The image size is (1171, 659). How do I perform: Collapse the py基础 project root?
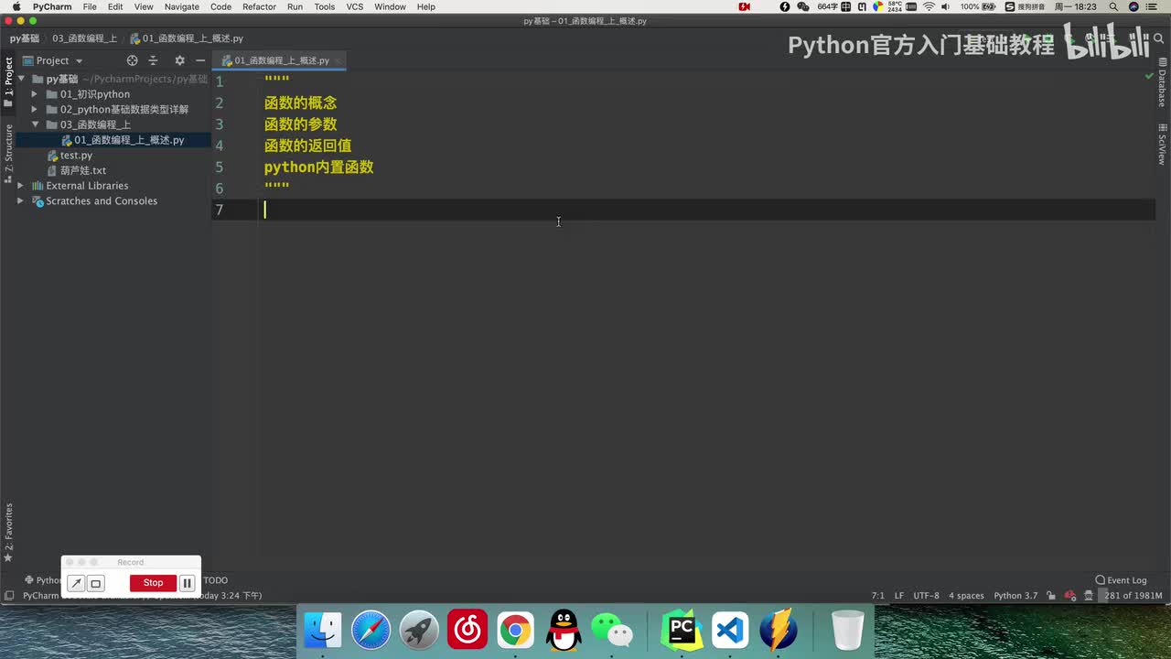tap(20, 79)
